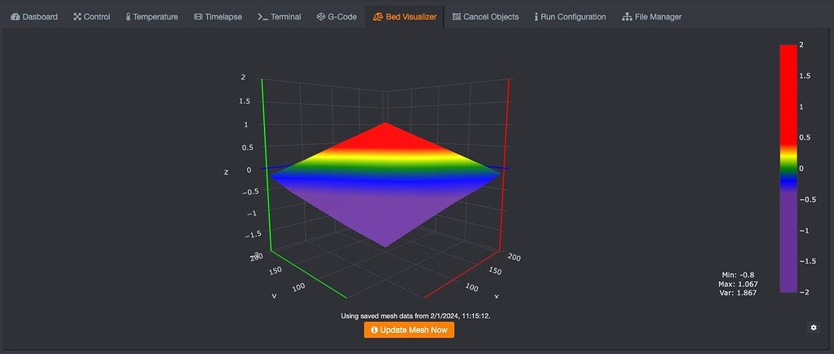This screenshot has height=354, width=834.
Task: Click the z axis label on plot
Action: click(226, 172)
